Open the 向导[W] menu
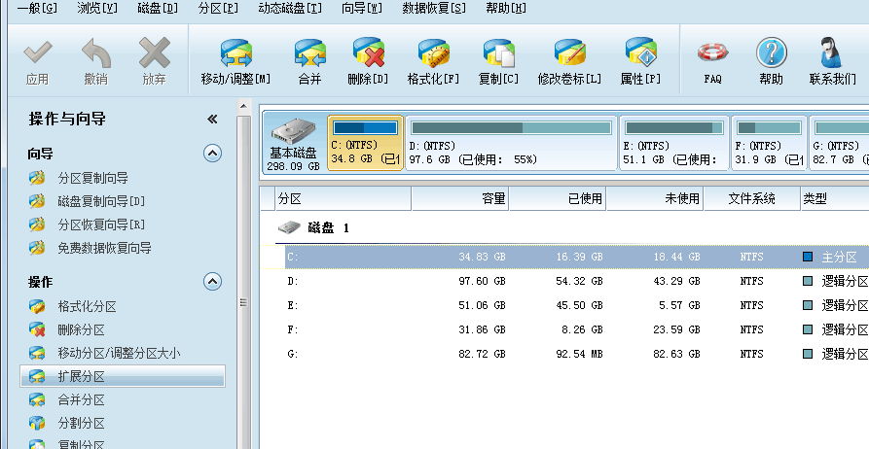The width and height of the screenshot is (869, 449). tap(362, 9)
